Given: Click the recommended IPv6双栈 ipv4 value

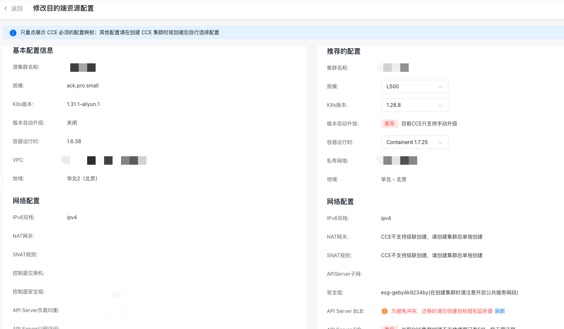Looking at the screenshot, I should click(386, 218).
